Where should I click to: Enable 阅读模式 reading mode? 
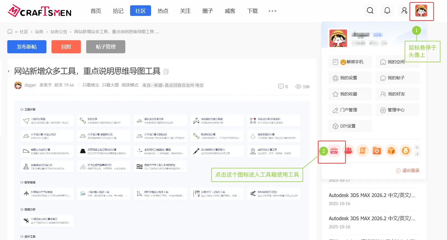[x=130, y=85]
